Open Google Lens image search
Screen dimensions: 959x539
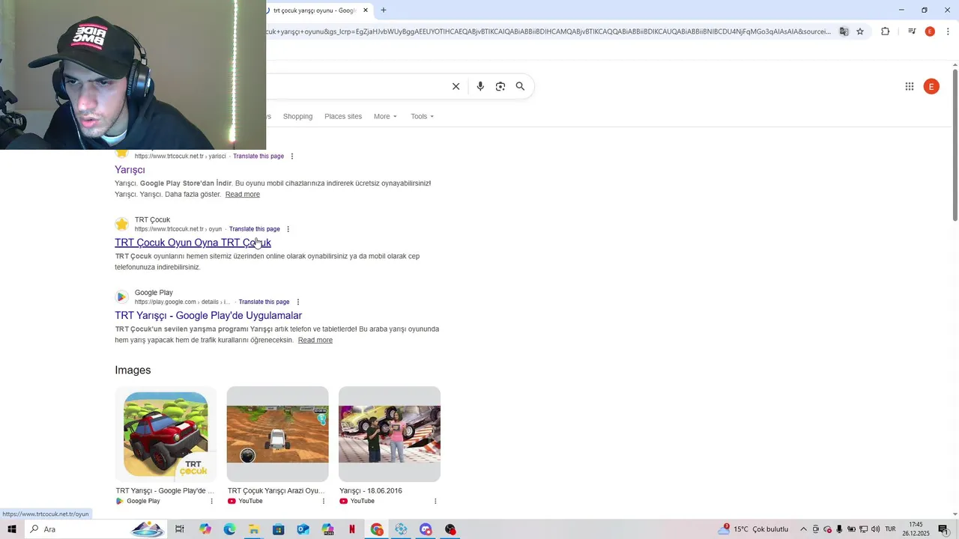[500, 86]
